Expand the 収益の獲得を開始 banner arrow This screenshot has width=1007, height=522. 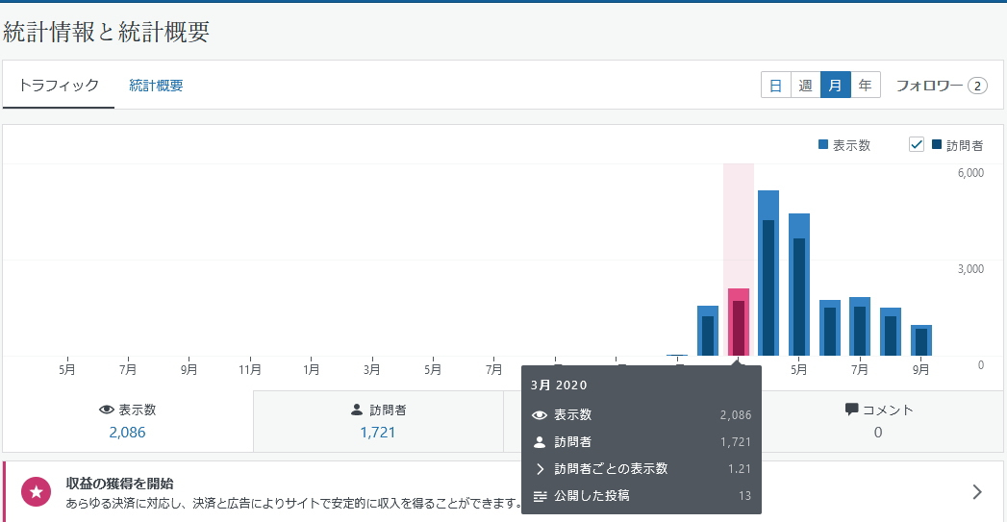[x=977, y=492]
